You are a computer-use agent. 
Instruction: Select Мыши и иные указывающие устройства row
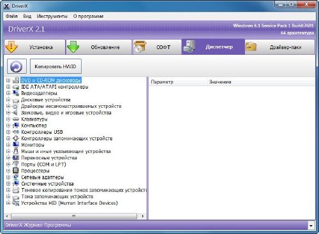tap(66, 151)
